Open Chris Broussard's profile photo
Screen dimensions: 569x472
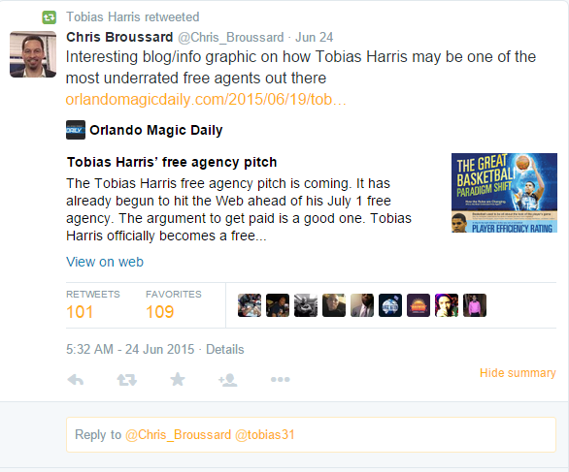click(x=33, y=54)
